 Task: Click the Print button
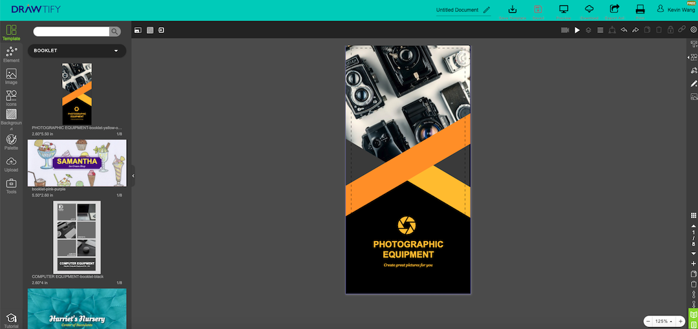(x=640, y=12)
